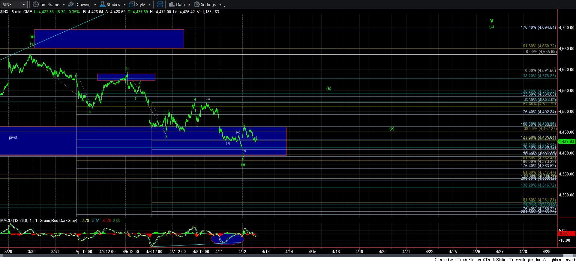Open the Studies menu label
Image resolution: width=576 pixels, height=262 pixels.
pyautogui.click(x=113, y=4)
